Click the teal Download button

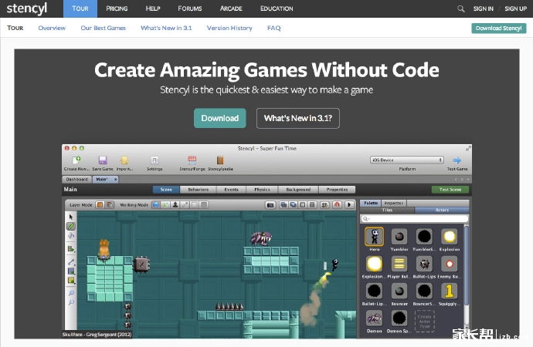(x=219, y=118)
